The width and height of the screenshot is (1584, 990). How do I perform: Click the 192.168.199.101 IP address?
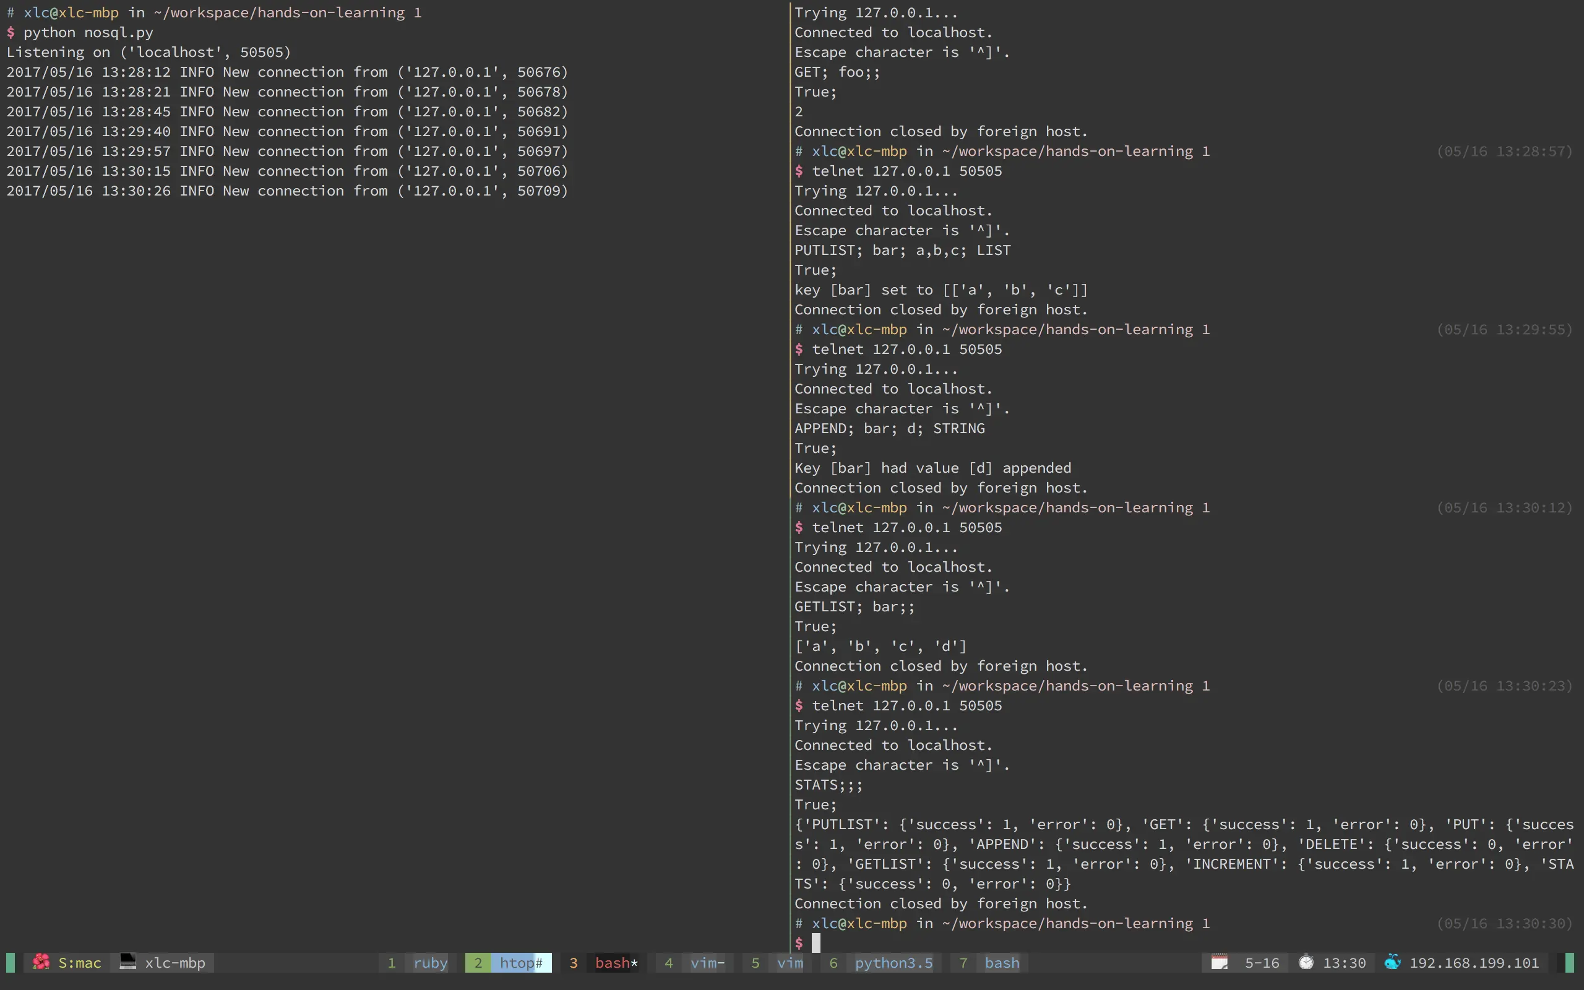click(x=1473, y=963)
